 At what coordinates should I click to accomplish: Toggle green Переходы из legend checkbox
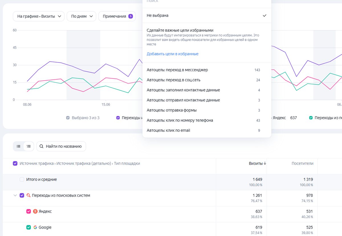click(x=311, y=118)
